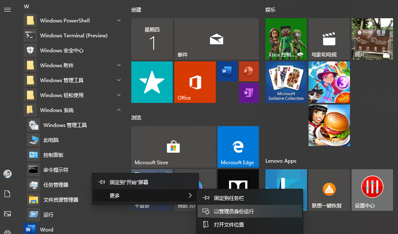The height and width of the screenshot is (234, 398).
Task: Click 浏览 group heading
Action: (x=136, y=117)
